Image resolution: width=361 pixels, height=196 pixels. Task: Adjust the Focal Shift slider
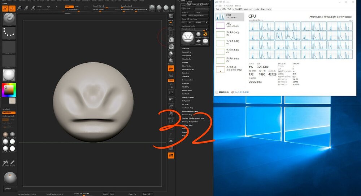pyautogui.click(x=106, y=6)
